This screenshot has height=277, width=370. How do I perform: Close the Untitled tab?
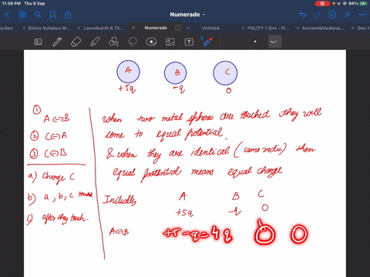click(x=188, y=28)
